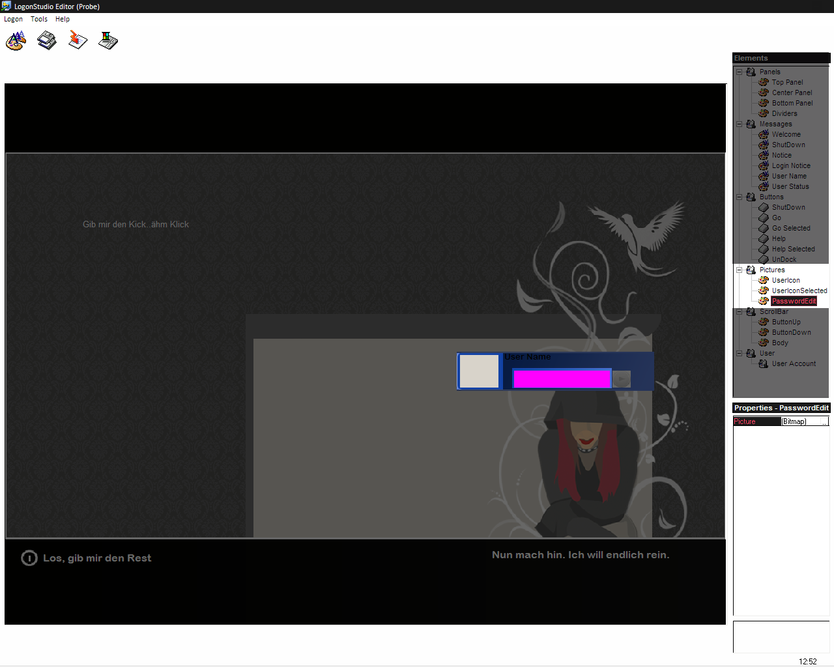Select the User Status element
This screenshot has width=834, height=667.
click(x=790, y=186)
